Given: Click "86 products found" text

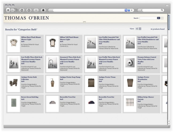Looking at the screenshot, I should tap(157, 29).
